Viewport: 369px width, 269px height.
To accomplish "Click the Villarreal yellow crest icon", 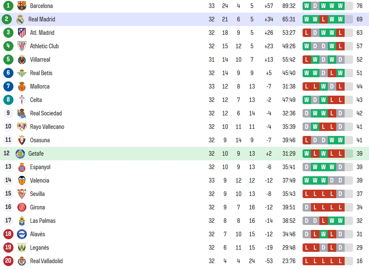I will tap(22, 60).
